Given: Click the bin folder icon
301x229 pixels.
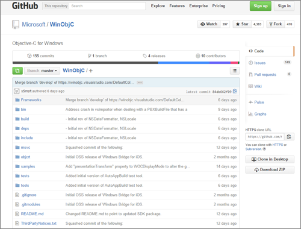Looking at the screenshot, I should [17, 109].
